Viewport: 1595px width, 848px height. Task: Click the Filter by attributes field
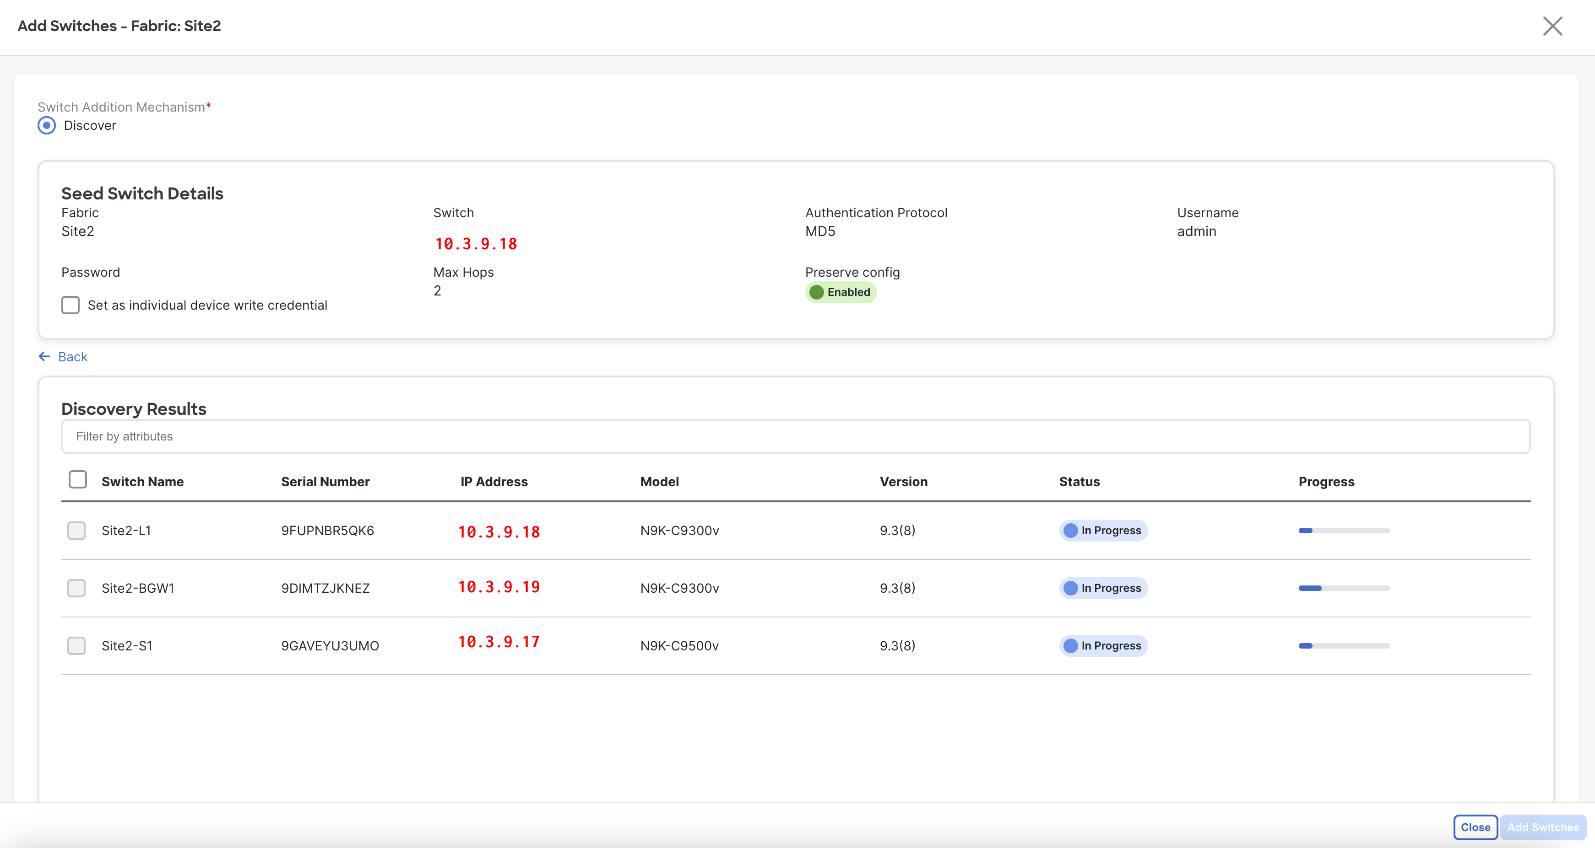coord(796,436)
